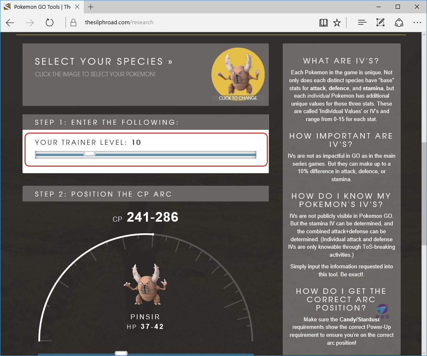This screenshot has width=427, height=356.
Task: Open the Hub panel
Action: click(x=362, y=23)
